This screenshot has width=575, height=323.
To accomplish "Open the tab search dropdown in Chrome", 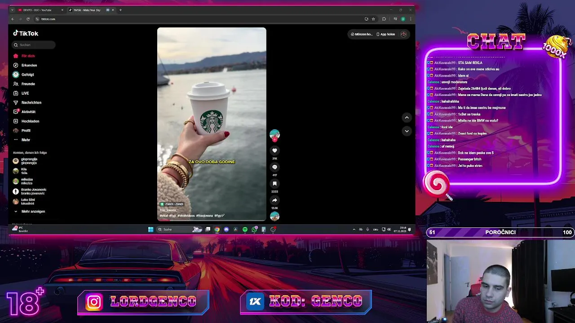I will pos(12,10).
